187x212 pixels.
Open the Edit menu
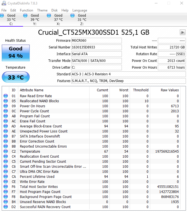(13, 10)
